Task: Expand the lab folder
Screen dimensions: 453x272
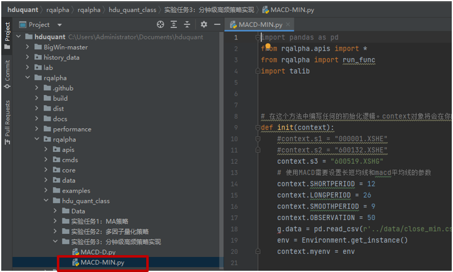Action: coord(27,68)
